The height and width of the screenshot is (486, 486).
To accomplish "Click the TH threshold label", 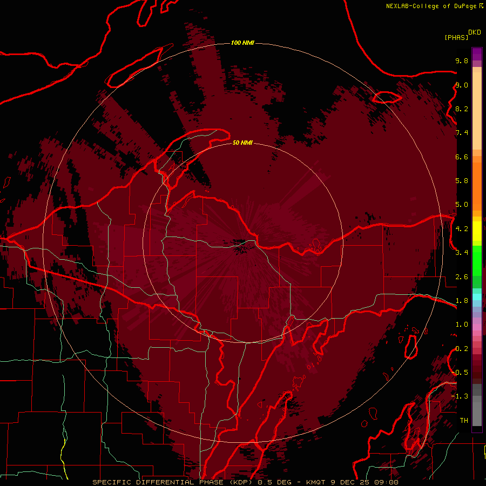I will (464, 421).
